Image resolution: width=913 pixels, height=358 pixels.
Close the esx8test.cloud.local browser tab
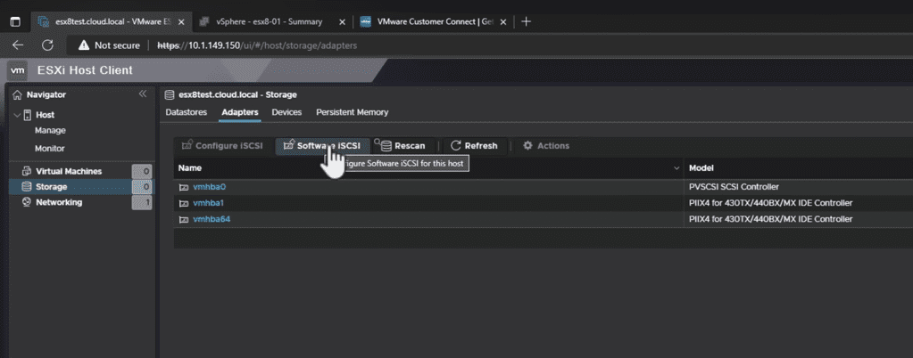(x=180, y=22)
